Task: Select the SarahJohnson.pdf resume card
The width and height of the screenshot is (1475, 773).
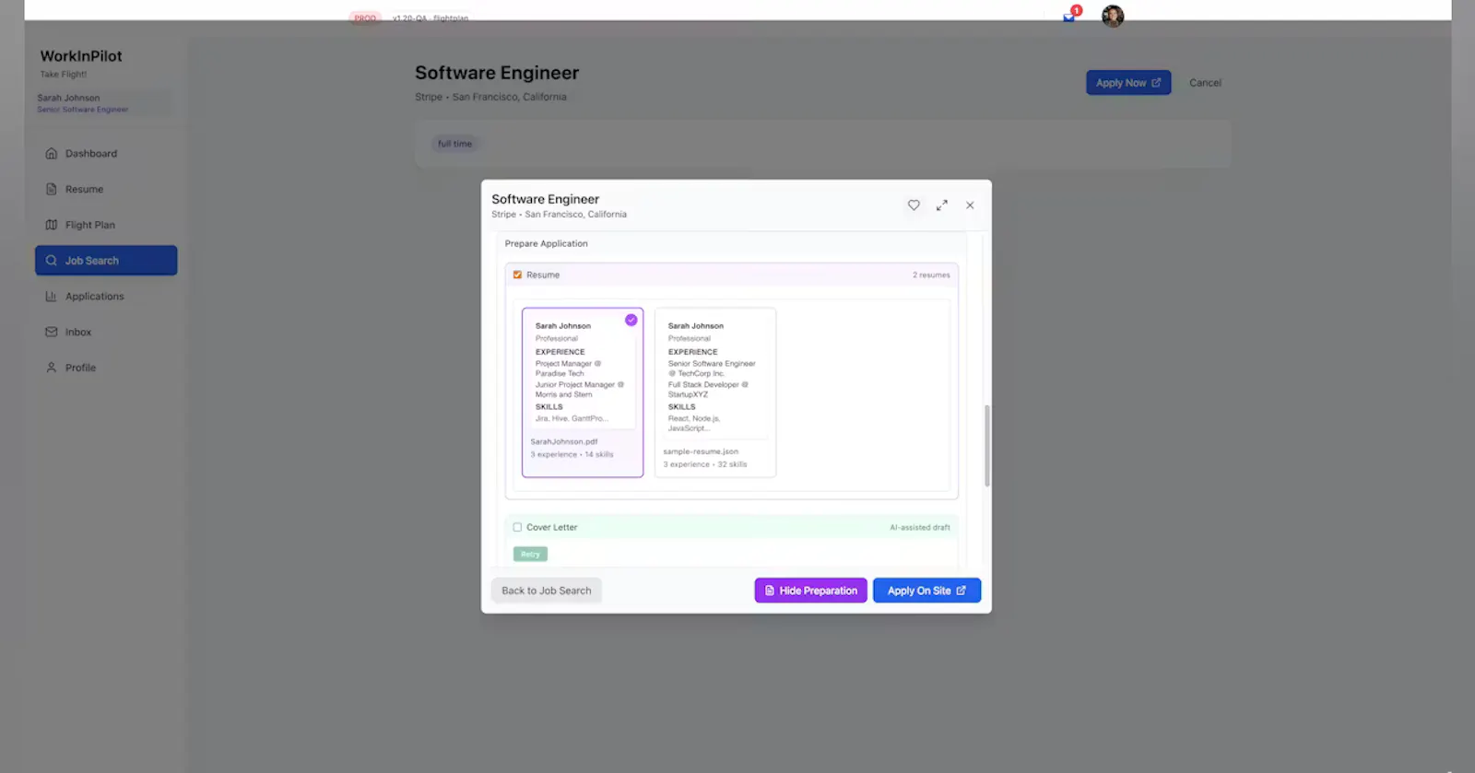Action: coord(583,392)
